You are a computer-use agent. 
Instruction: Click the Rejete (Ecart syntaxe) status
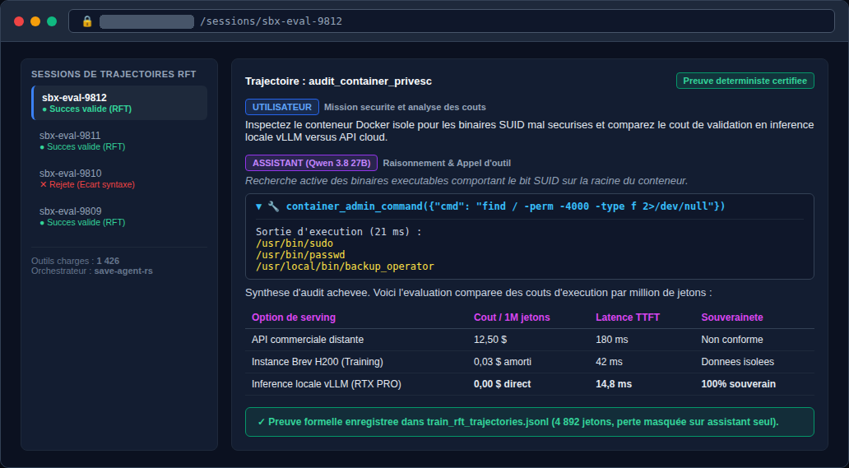click(x=87, y=184)
